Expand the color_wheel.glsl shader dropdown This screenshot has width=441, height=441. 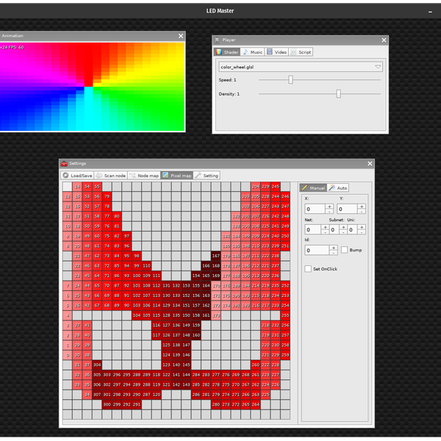tap(378, 67)
